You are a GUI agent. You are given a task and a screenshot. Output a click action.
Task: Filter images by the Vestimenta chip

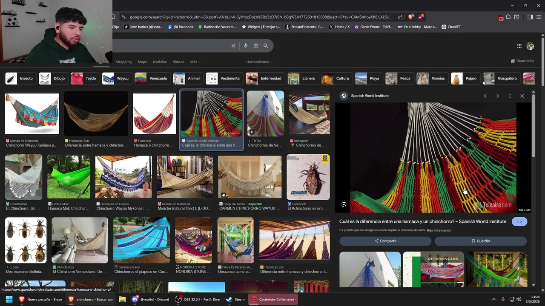pyautogui.click(x=224, y=79)
